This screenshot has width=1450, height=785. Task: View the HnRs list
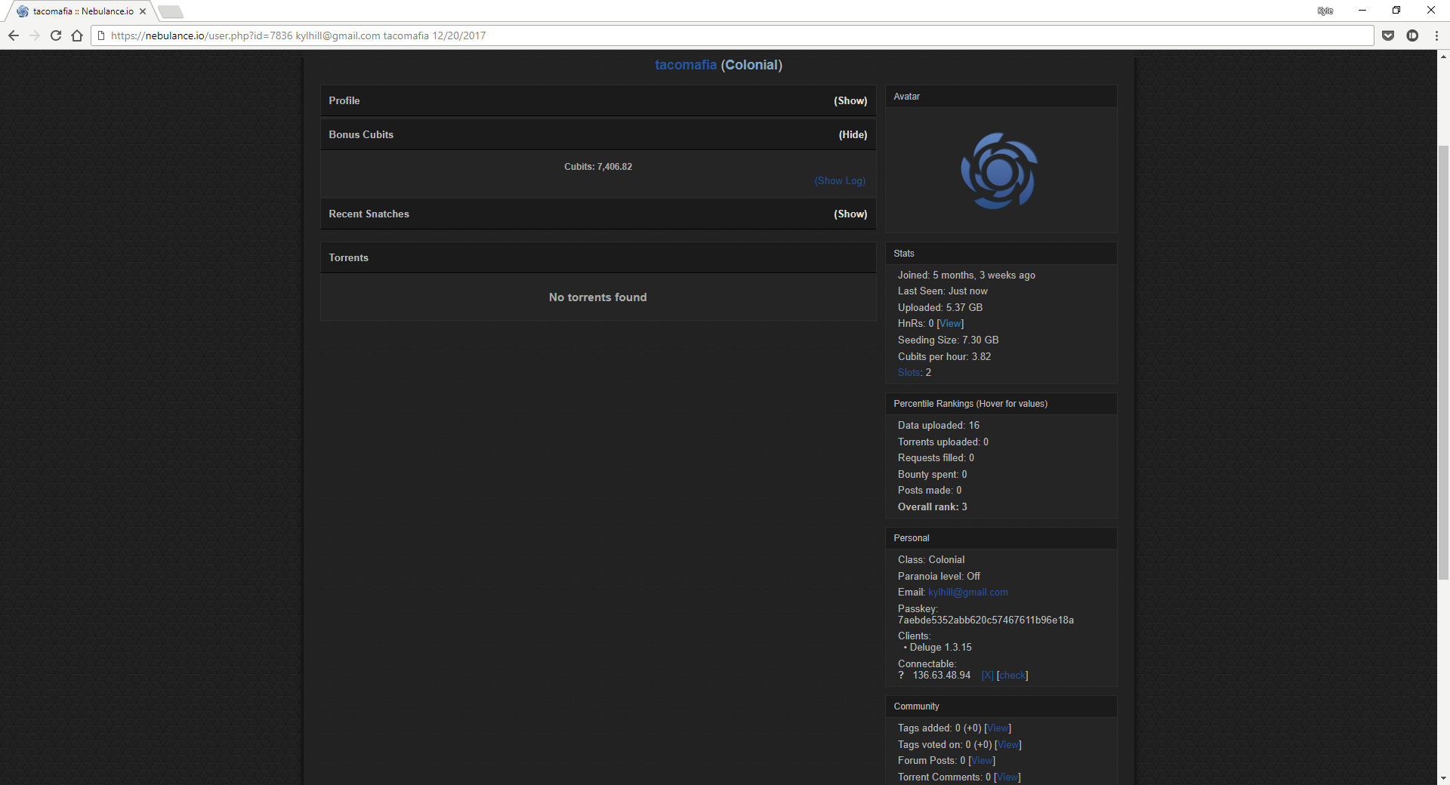click(x=950, y=324)
